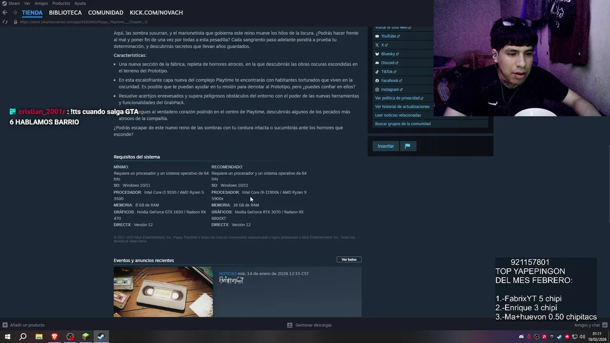Click 'Intel Core i3 9100' processor text
The height and width of the screenshot is (343, 610).
[162, 192]
